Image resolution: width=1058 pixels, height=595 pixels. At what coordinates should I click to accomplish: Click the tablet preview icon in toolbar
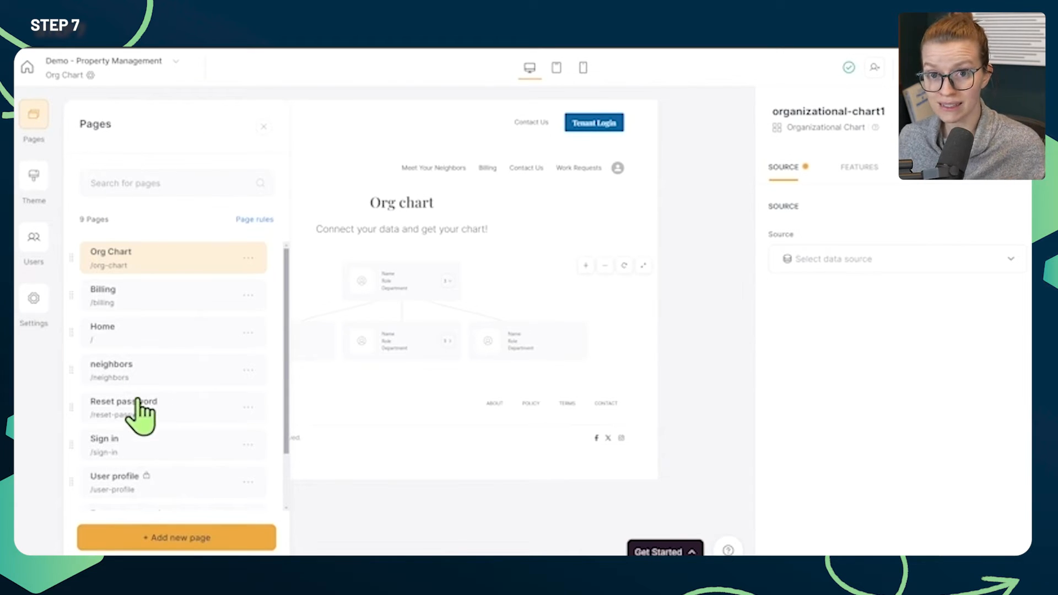(x=557, y=68)
